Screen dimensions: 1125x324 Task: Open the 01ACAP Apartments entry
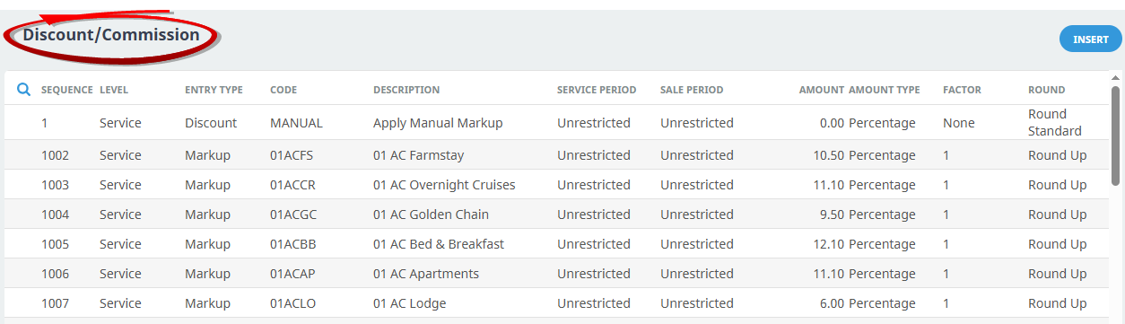(x=556, y=274)
